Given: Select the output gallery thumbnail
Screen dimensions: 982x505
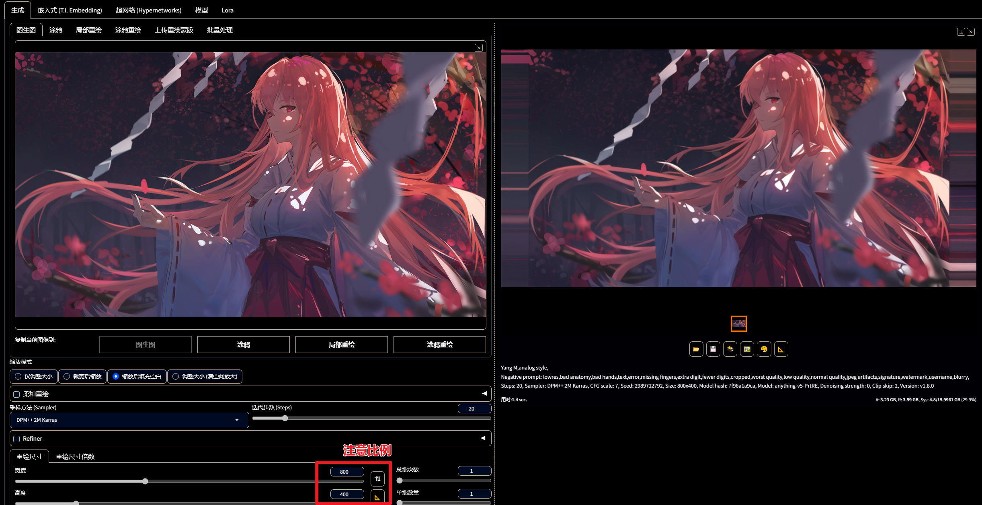Looking at the screenshot, I should [738, 324].
